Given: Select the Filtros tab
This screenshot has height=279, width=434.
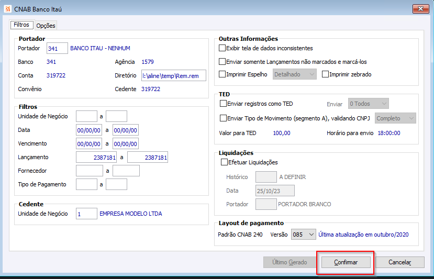Looking at the screenshot, I should (x=21, y=25).
